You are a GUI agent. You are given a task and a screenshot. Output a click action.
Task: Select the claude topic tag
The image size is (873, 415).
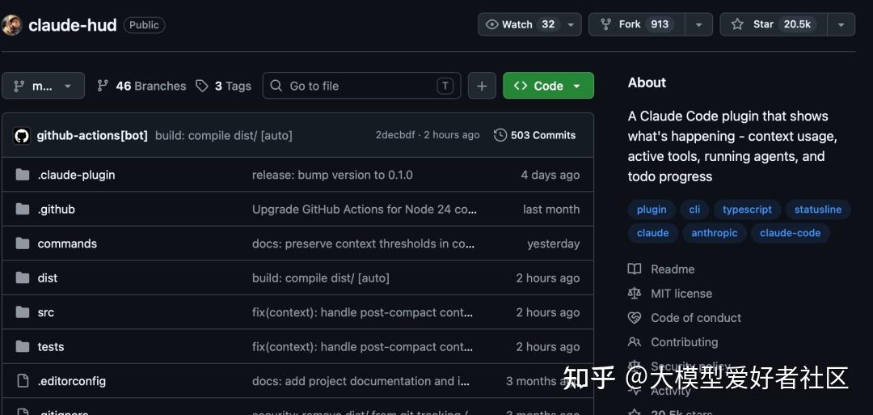click(x=652, y=233)
